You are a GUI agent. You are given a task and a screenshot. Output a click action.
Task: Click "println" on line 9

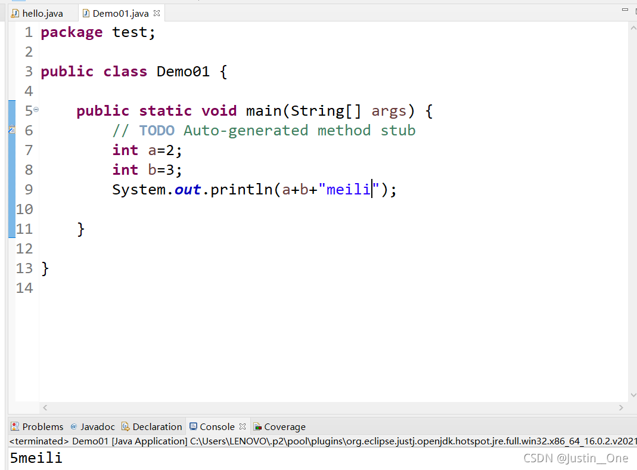(x=241, y=190)
